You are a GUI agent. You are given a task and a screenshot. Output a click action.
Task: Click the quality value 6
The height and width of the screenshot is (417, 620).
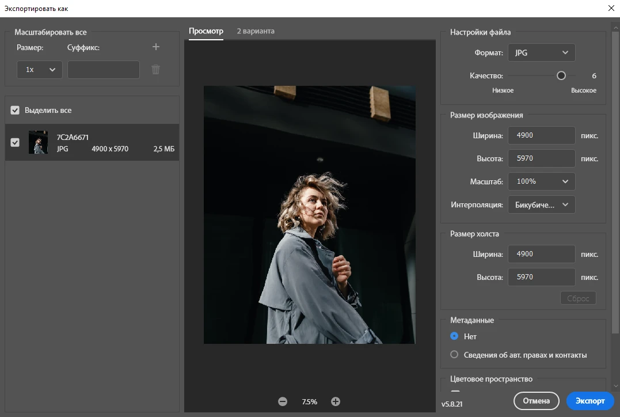coord(594,75)
